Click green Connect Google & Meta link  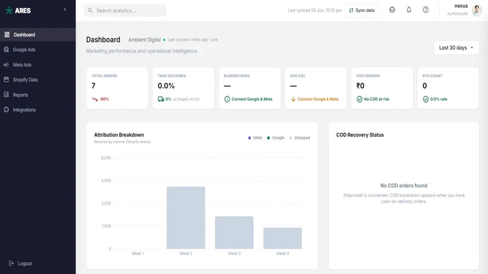252,99
